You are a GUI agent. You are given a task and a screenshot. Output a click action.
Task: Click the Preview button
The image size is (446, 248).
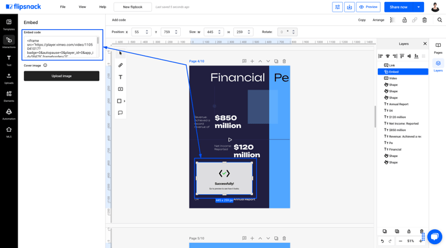368,7
